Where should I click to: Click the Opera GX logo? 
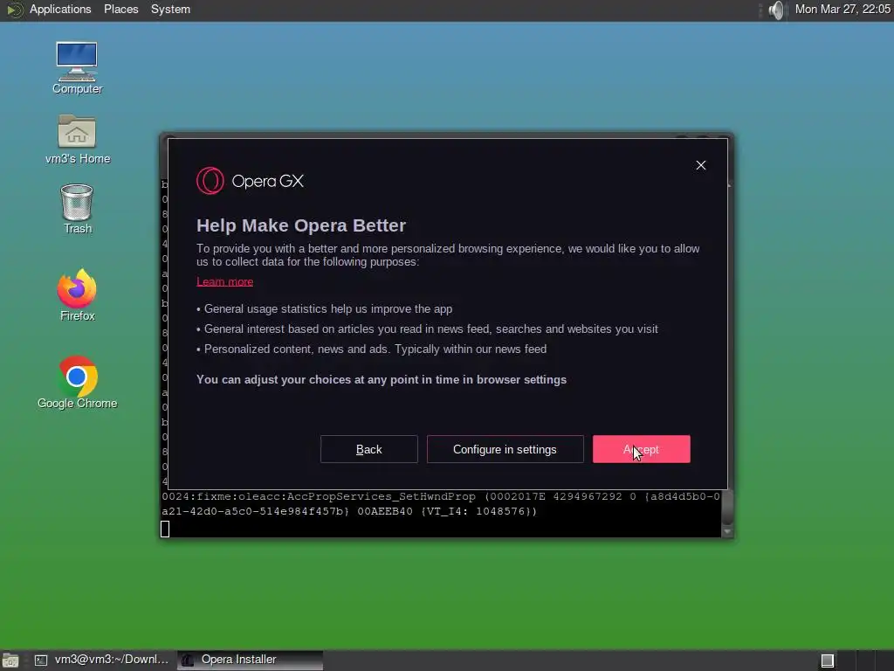251,181
